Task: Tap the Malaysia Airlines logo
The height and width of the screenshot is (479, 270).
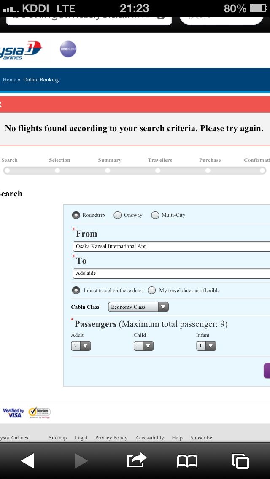Action: 21,51
